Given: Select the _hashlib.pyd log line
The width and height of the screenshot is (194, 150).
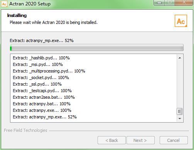Looking at the screenshot, I should click(41, 58).
